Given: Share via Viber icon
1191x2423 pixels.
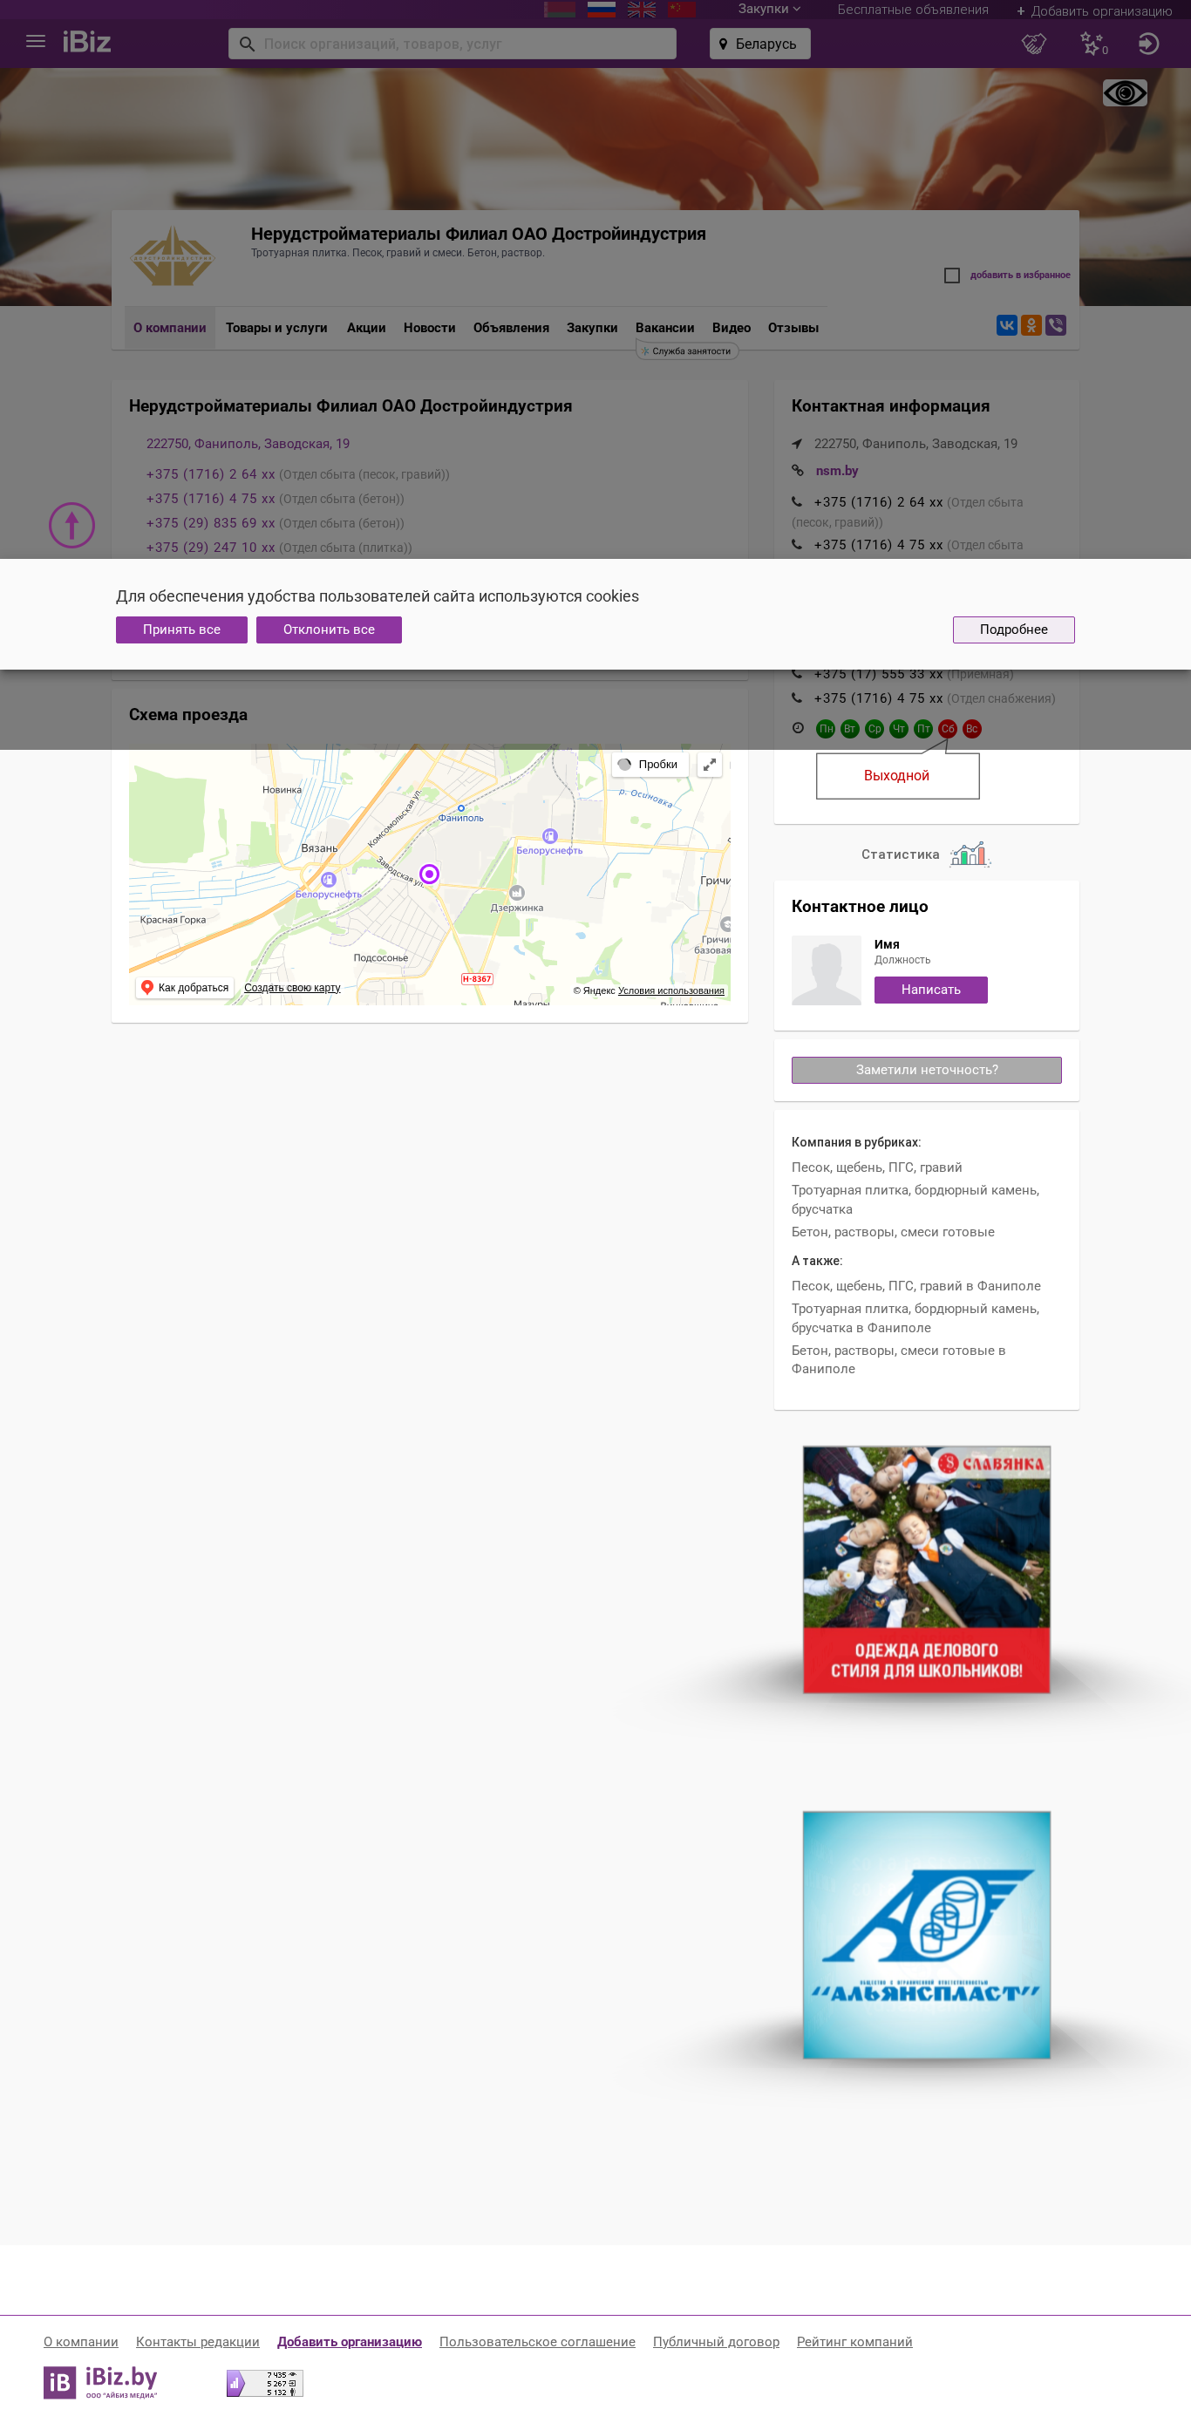Looking at the screenshot, I should 1056,325.
